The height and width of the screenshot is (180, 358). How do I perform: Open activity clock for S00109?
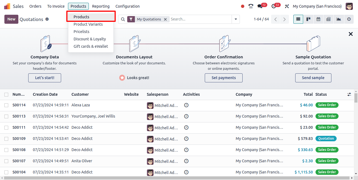pos(186,139)
